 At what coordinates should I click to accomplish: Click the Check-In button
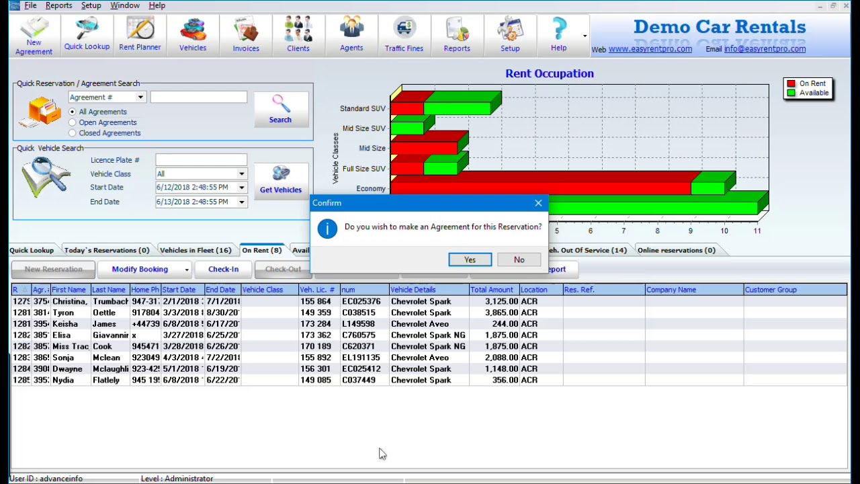[x=223, y=270]
